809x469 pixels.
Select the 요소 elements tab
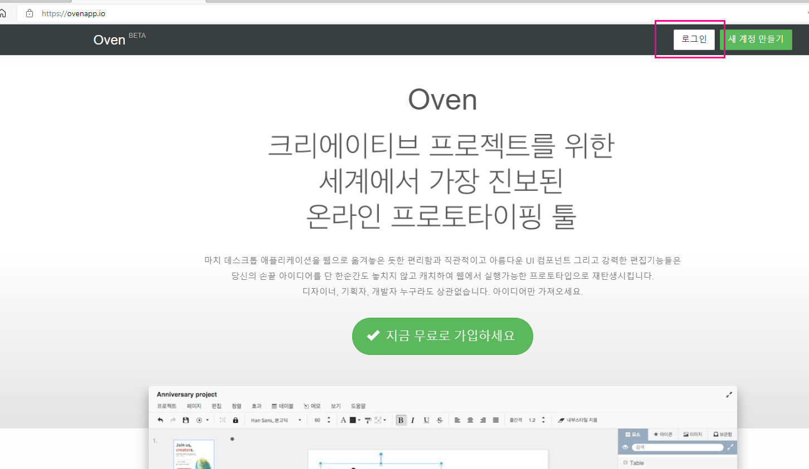[633, 435]
